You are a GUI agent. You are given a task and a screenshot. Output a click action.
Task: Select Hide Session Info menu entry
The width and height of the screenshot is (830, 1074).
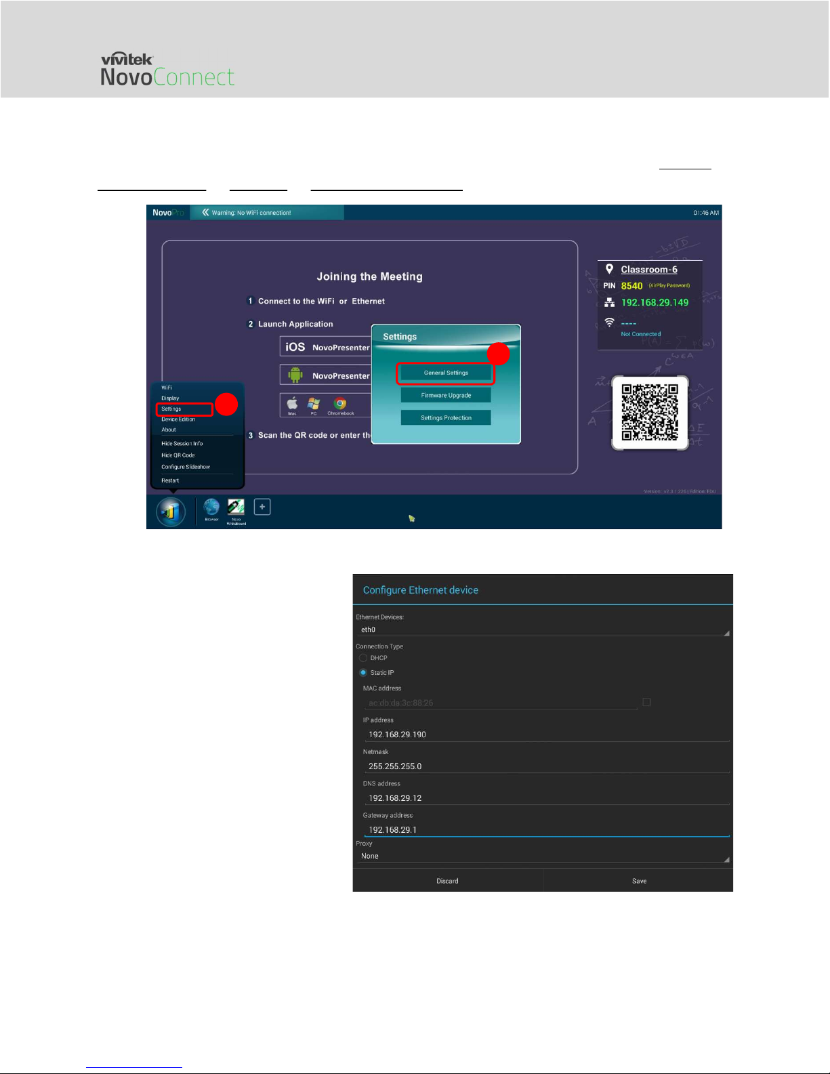click(x=182, y=444)
